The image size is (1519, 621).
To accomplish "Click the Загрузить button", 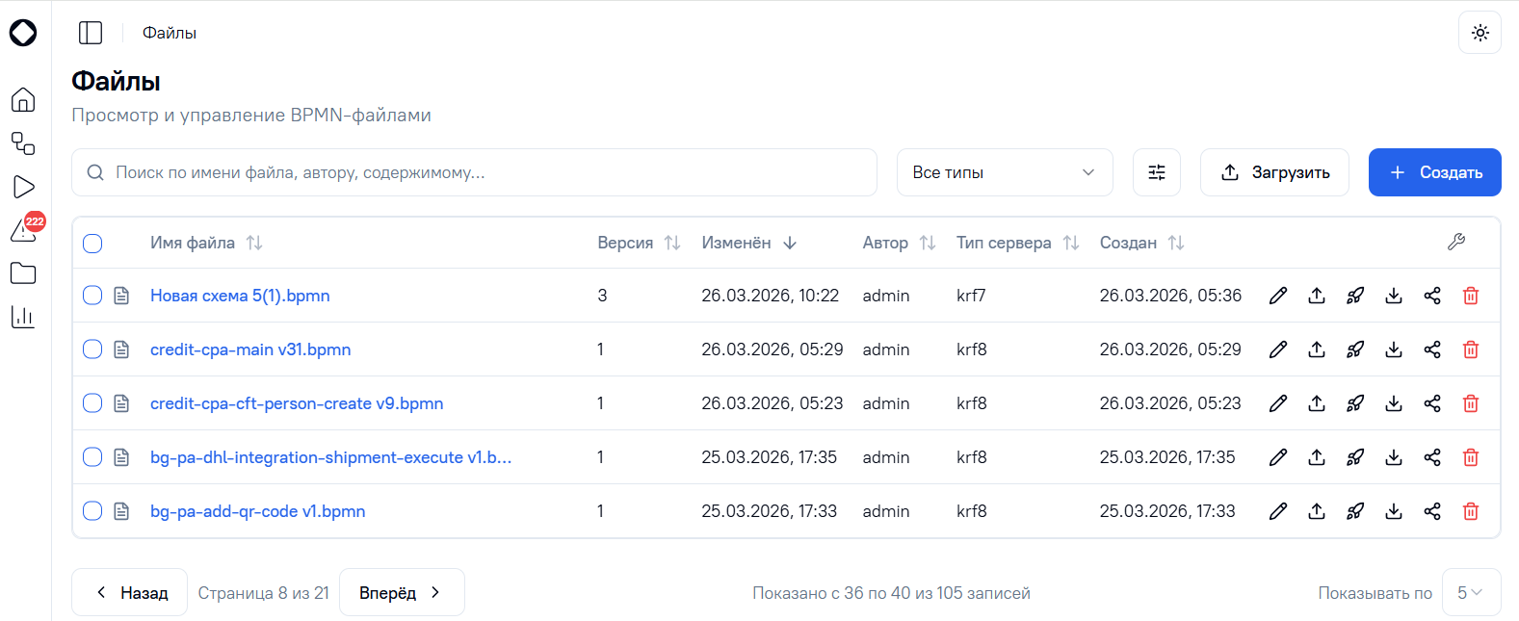I will coord(1274,172).
